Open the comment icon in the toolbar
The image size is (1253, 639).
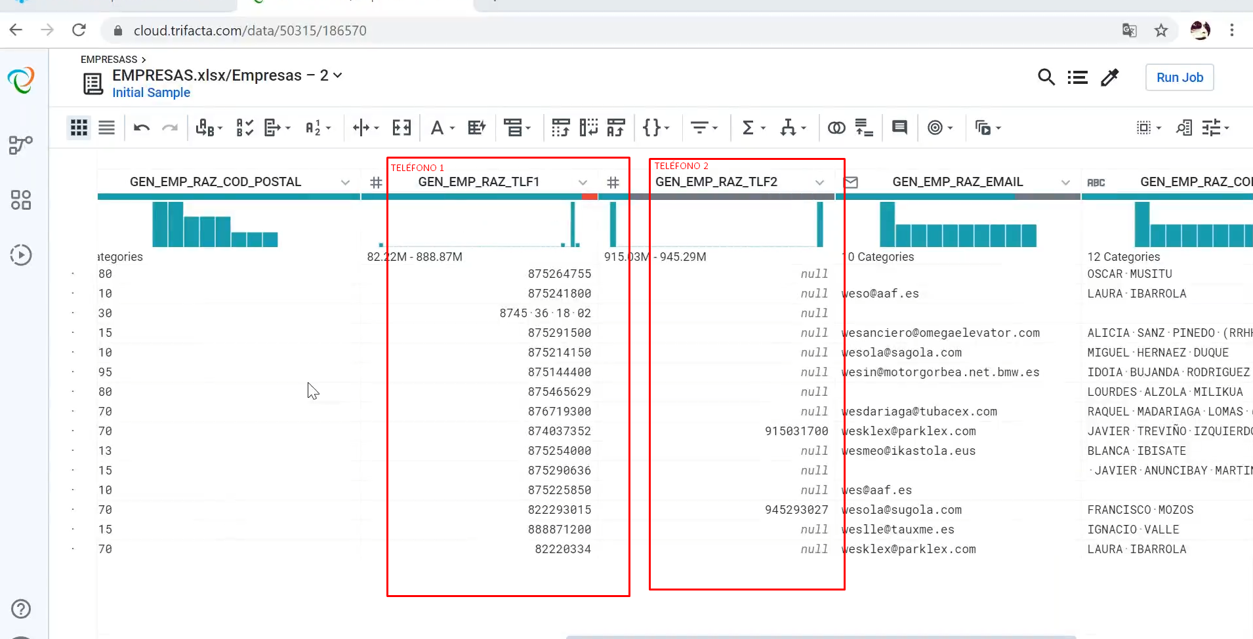[899, 127]
